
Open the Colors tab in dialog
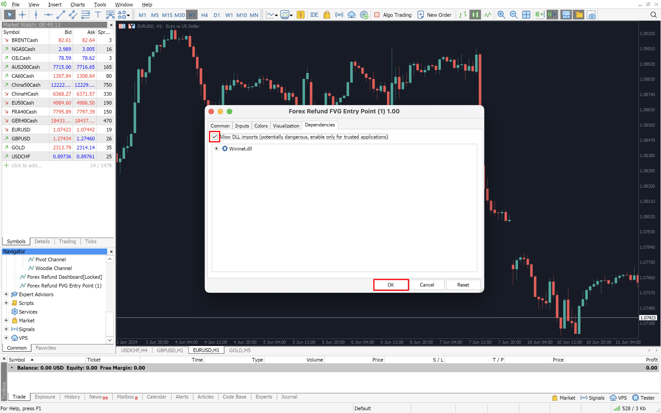pyautogui.click(x=261, y=125)
